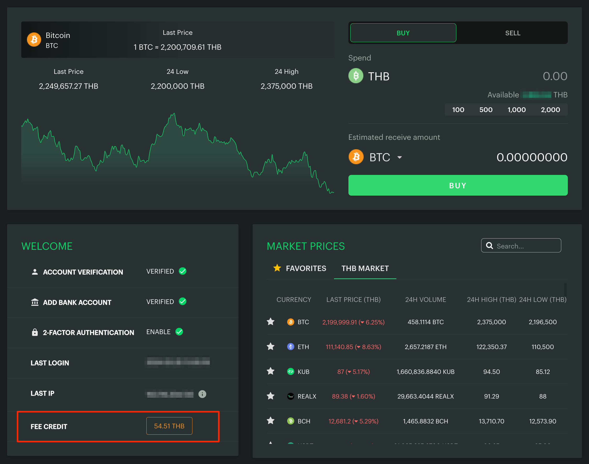Choose the 1,000 THB quick amount
The width and height of the screenshot is (589, 464).
coord(516,110)
